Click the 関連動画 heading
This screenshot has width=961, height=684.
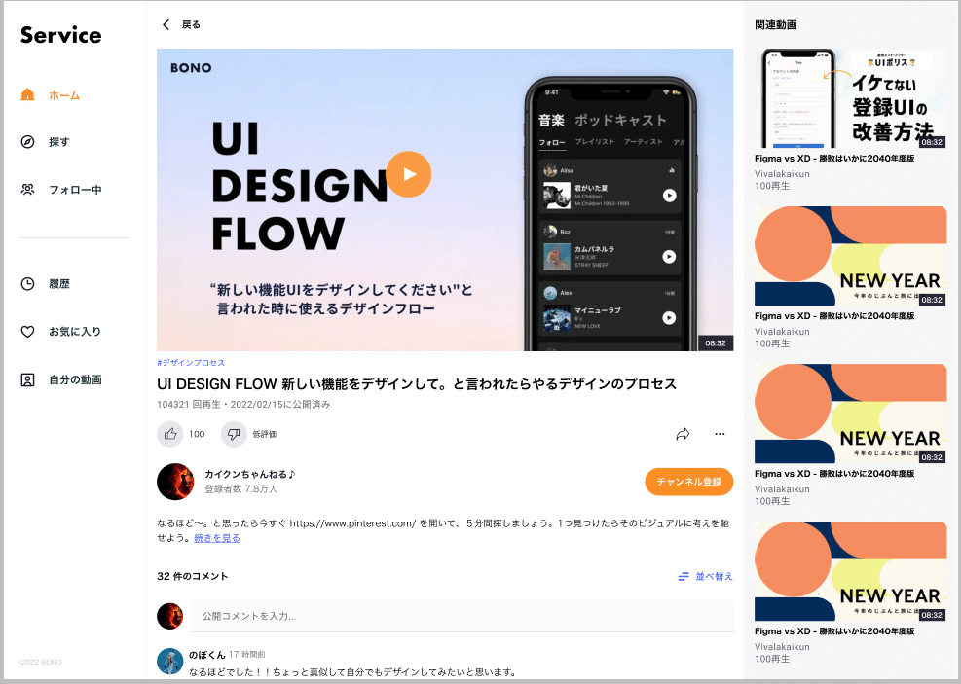pos(776,25)
